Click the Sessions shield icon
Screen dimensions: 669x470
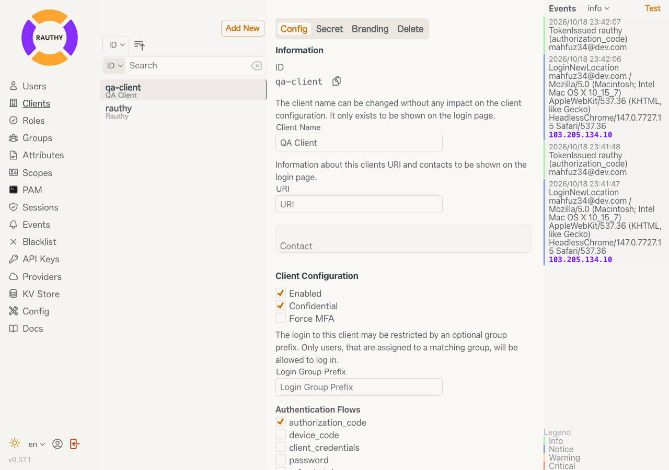click(14, 207)
